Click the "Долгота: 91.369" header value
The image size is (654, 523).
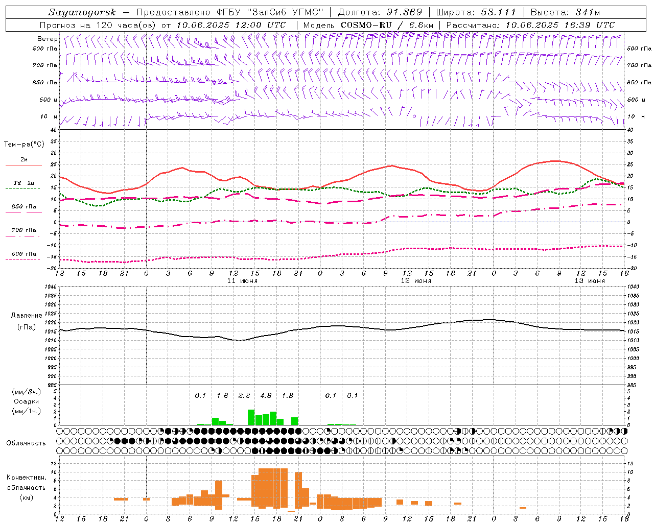(380, 12)
